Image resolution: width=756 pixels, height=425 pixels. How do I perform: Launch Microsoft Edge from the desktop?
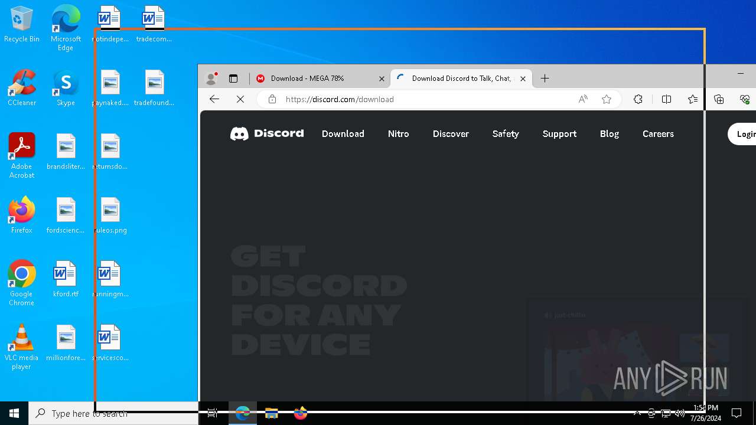coord(66,28)
